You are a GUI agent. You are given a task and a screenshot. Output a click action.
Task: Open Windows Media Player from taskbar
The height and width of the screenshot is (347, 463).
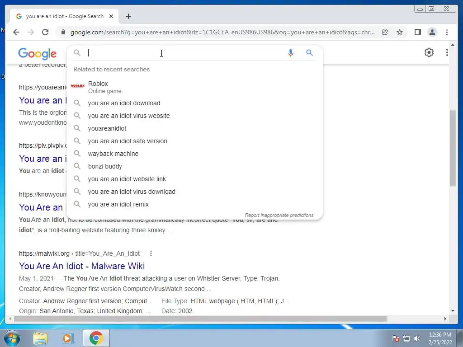tap(67, 338)
